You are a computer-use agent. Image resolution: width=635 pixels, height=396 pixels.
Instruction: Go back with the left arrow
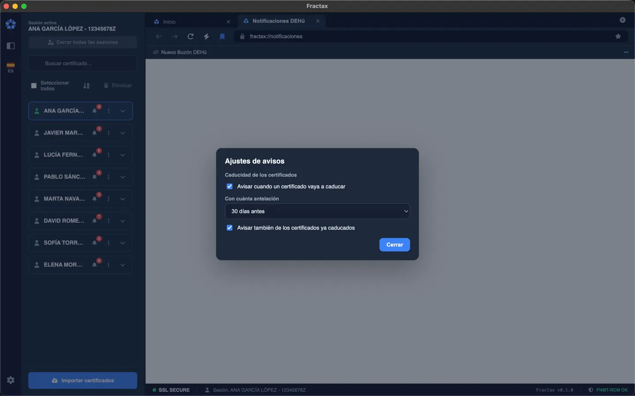[159, 37]
